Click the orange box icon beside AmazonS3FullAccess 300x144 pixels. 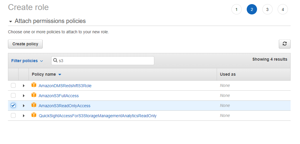pyautogui.click(x=34, y=95)
